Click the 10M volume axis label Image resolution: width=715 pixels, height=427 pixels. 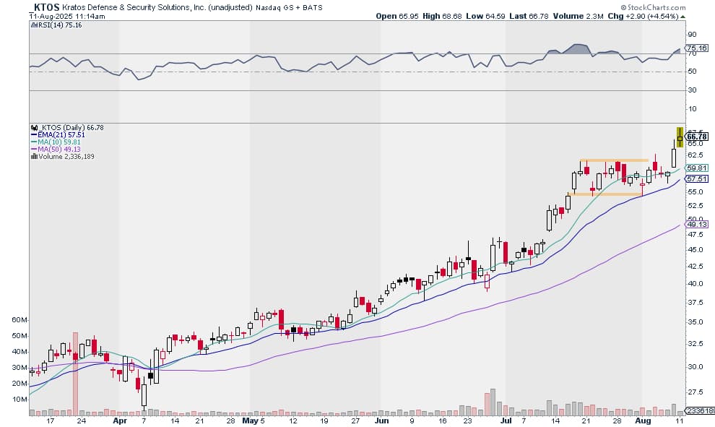(19, 399)
